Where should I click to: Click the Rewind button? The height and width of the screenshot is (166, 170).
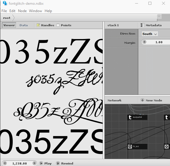[x=65, y=163]
